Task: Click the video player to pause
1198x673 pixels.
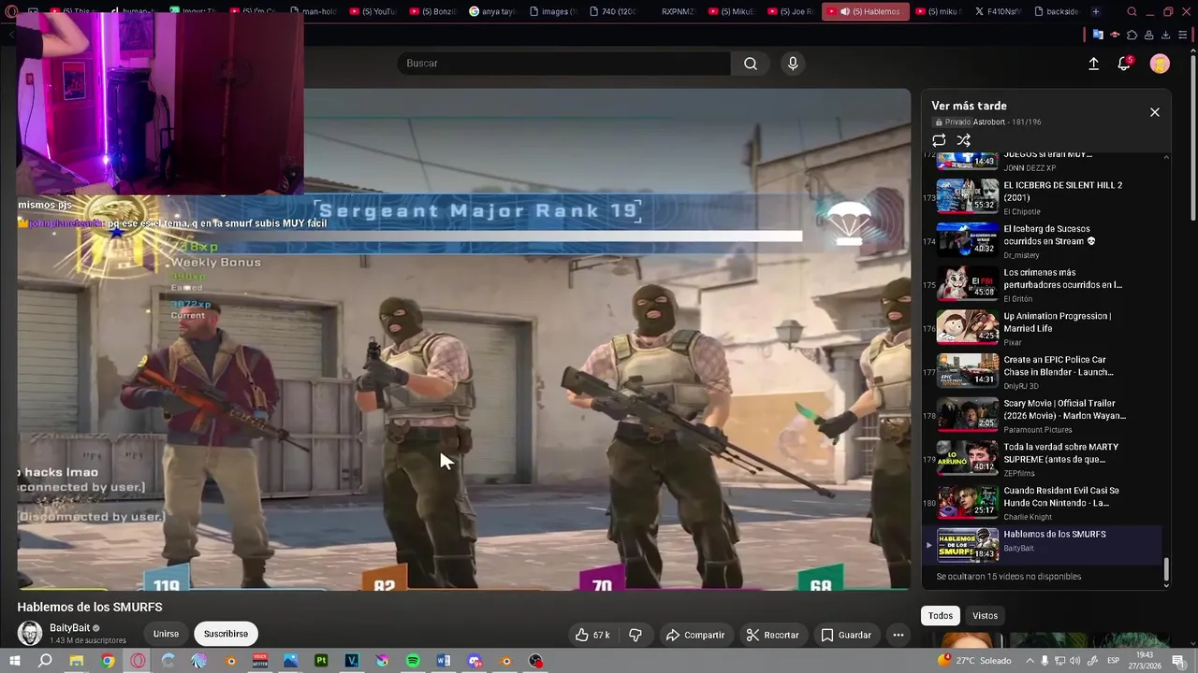Action: (x=464, y=339)
